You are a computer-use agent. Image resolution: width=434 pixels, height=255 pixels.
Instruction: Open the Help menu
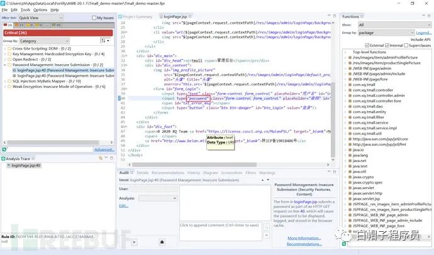[x=55, y=9]
